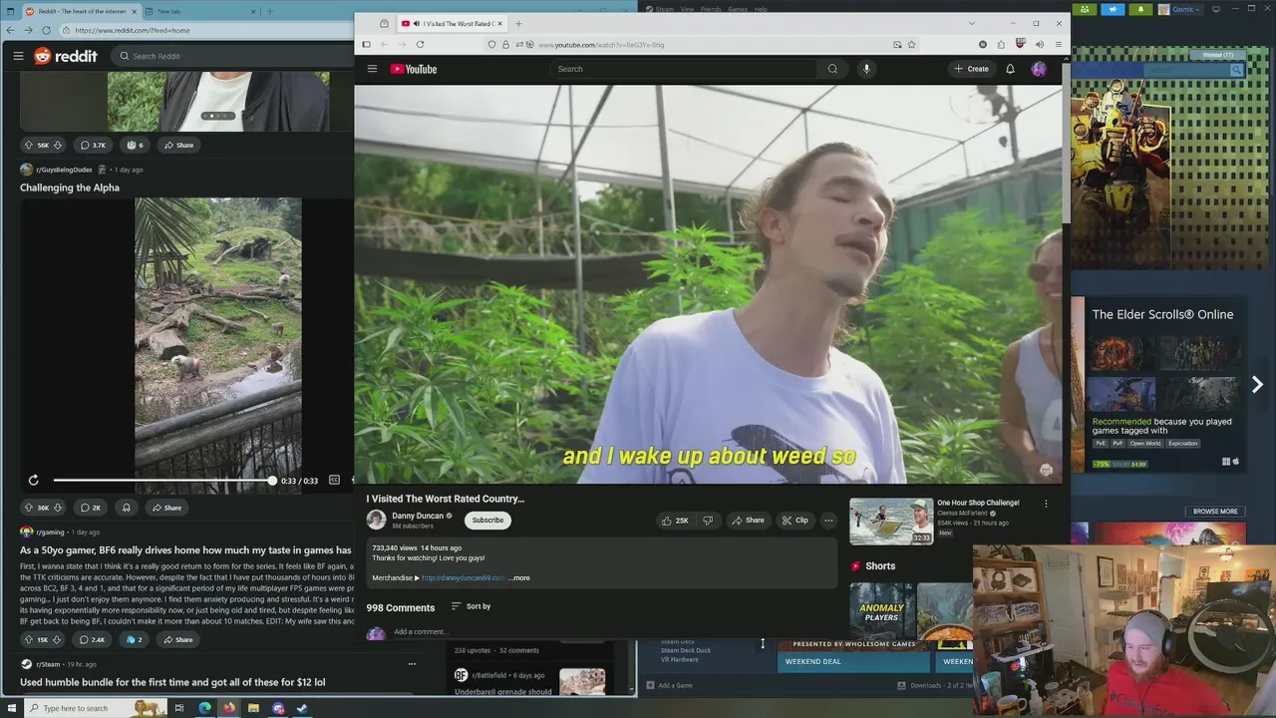Open Friends menu in Steam window

click(711, 9)
